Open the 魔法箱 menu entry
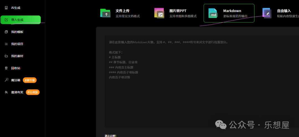The image size is (299, 137). pos(16,80)
